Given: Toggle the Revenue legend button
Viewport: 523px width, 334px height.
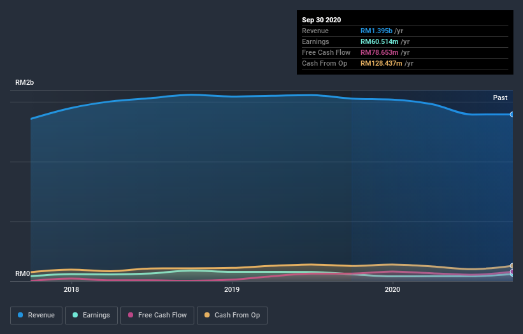Looking at the screenshot, I should tap(36, 316).
